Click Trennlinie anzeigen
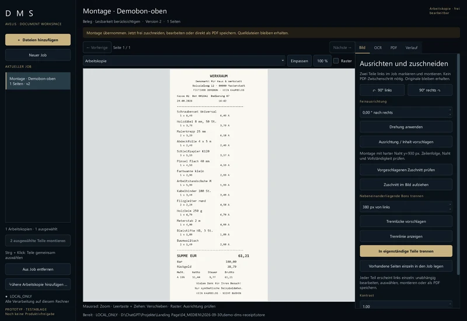Screen dimensions: 467x321 tap(406, 236)
